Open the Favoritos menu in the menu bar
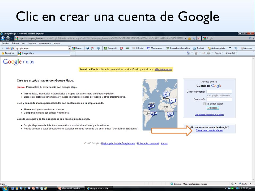 tap(32, 44)
